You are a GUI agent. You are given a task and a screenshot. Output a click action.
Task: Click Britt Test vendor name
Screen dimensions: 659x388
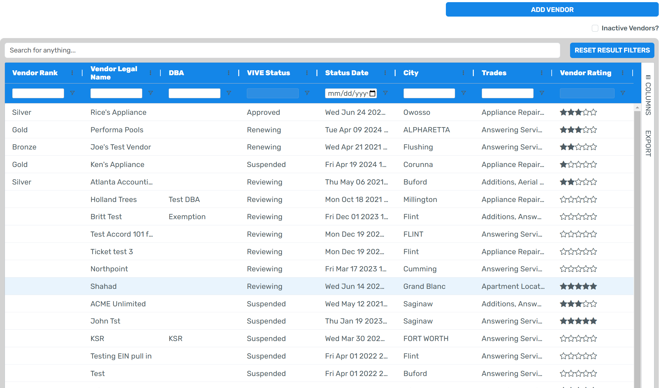106,217
